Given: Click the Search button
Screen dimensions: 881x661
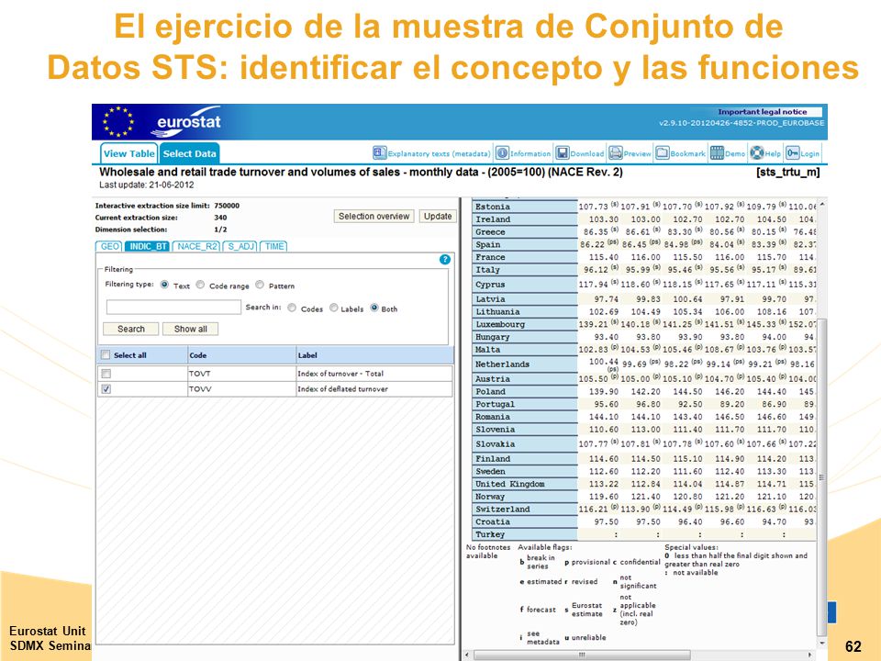Looking at the screenshot, I should [x=131, y=329].
